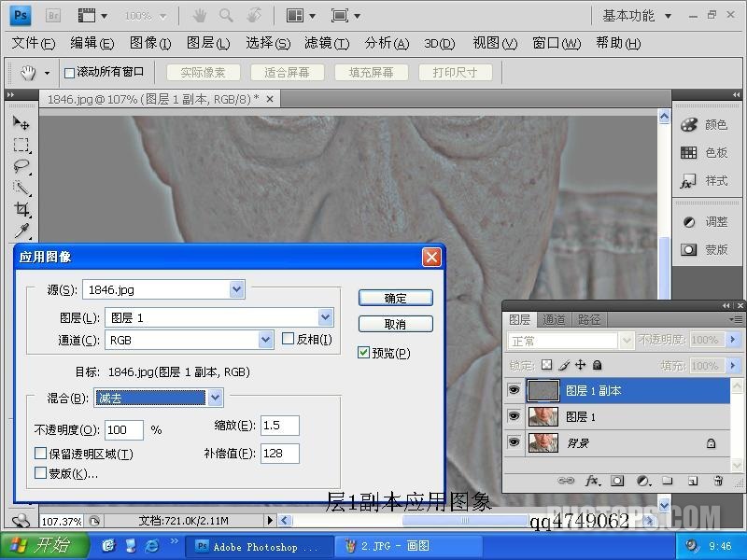The image size is (747, 560).
Task: Launch Adobe Bridge from top bar
Action: (x=53, y=16)
